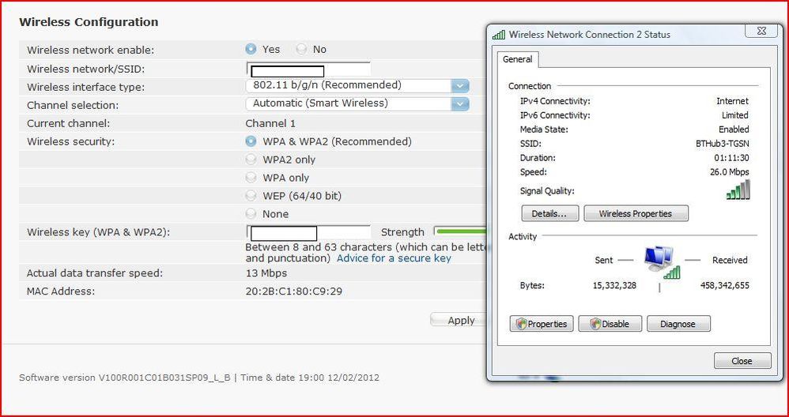Image resolution: width=789 pixels, height=417 pixels.
Task: Choose WEP (64/40 bit) security option
Action: pyautogui.click(x=251, y=196)
